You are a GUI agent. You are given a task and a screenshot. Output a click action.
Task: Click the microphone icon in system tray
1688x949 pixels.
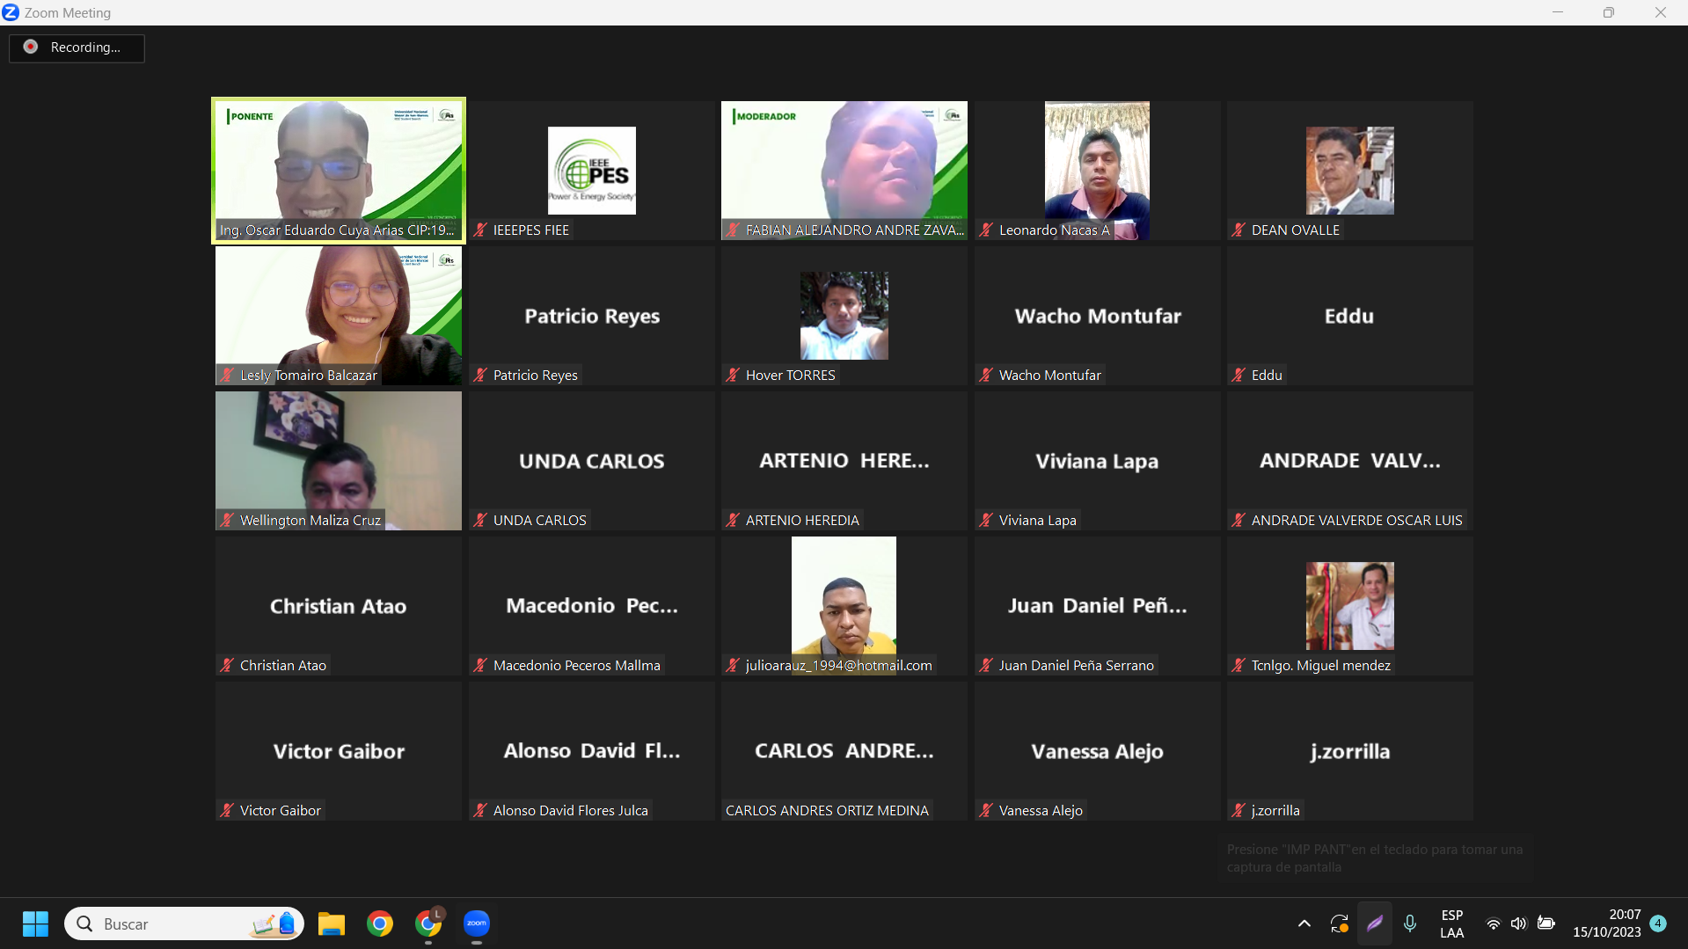1409,923
